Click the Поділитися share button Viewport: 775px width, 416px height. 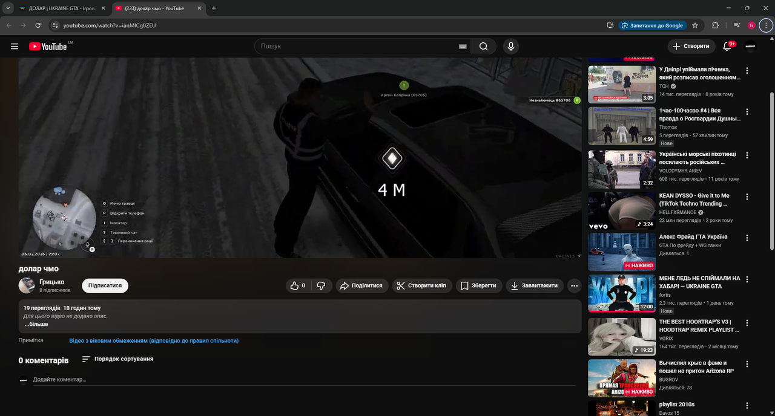[361, 285]
